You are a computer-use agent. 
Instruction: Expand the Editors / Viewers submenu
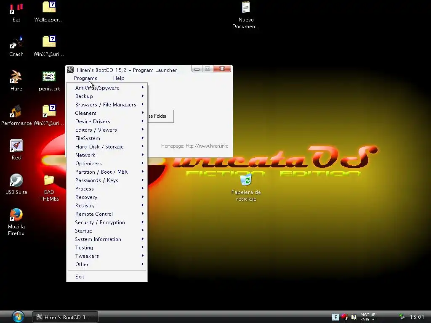click(107, 130)
